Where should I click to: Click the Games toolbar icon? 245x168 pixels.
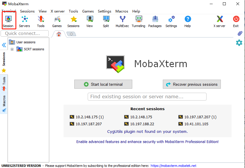coord(57,21)
